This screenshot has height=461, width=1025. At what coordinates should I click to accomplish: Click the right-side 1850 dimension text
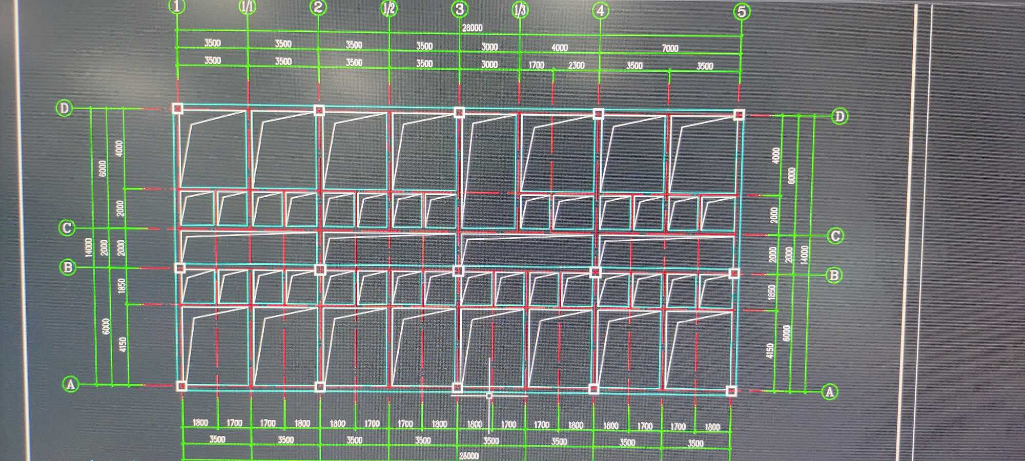pos(771,293)
